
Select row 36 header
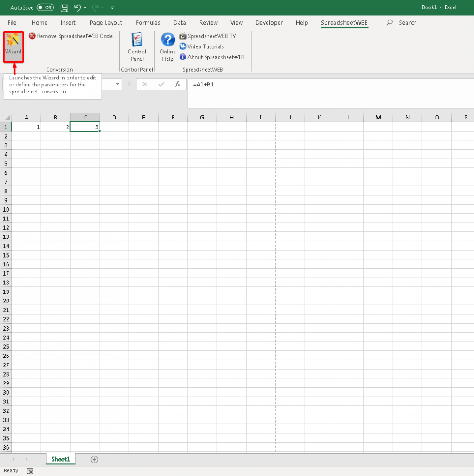pos(6,448)
